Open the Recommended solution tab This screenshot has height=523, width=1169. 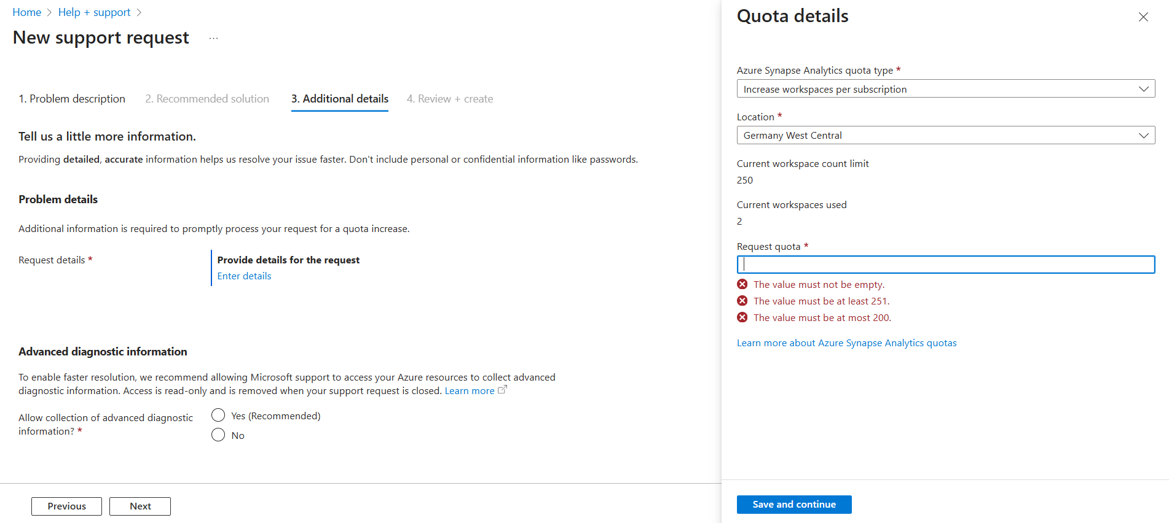click(207, 99)
